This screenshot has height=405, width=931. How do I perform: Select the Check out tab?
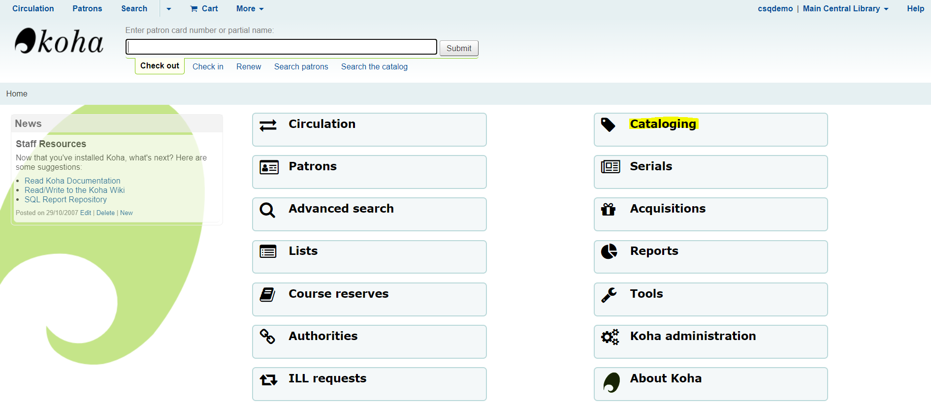tap(160, 66)
